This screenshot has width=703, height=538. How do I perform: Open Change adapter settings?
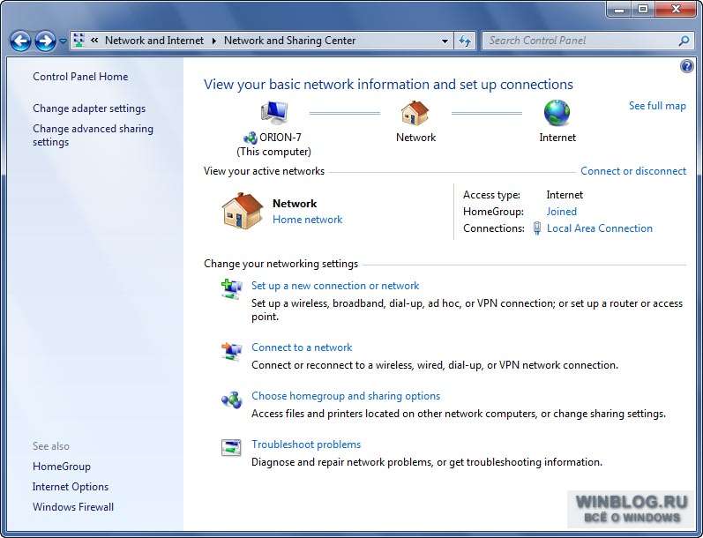click(x=89, y=108)
